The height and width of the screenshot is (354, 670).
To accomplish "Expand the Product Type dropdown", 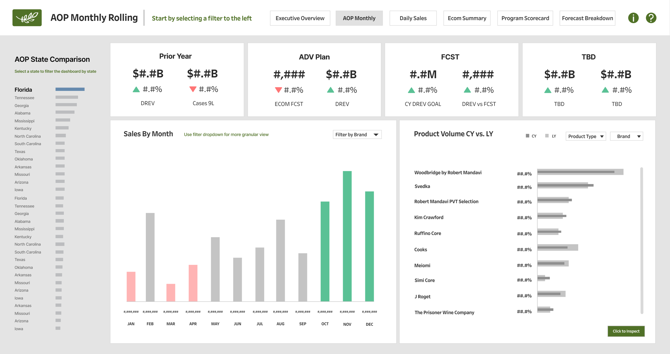I will pos(586,136).
